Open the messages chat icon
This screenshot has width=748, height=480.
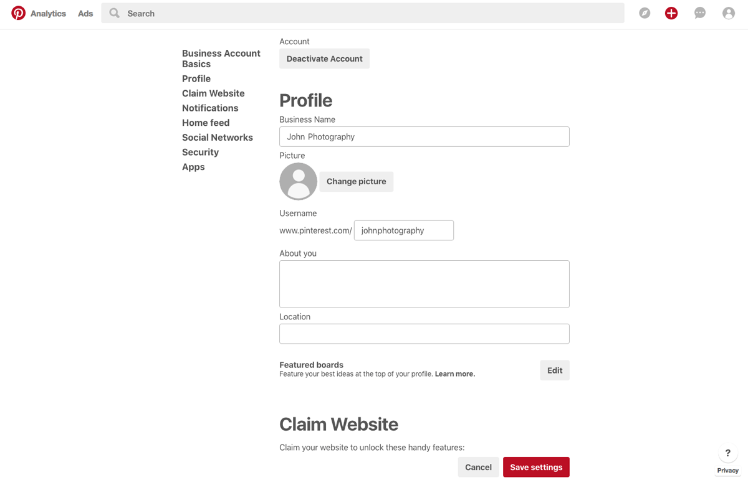[699, 12]
